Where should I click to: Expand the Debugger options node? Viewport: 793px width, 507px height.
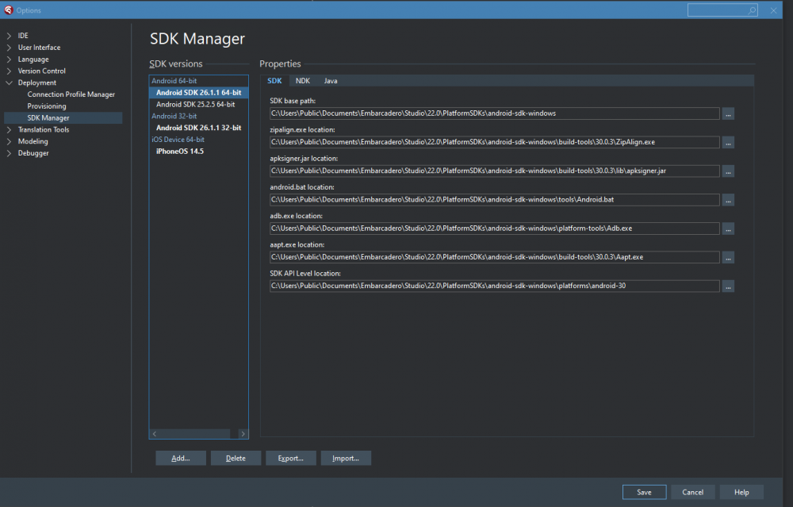click(x=9, y=153)
